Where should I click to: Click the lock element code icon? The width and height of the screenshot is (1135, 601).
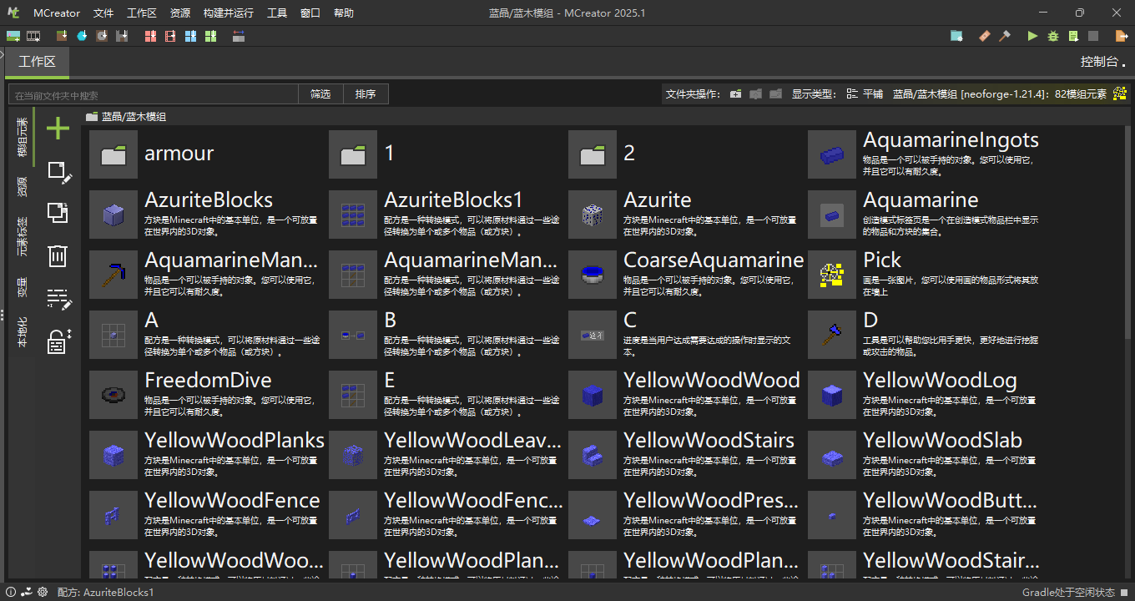click(x=58, y=341)
